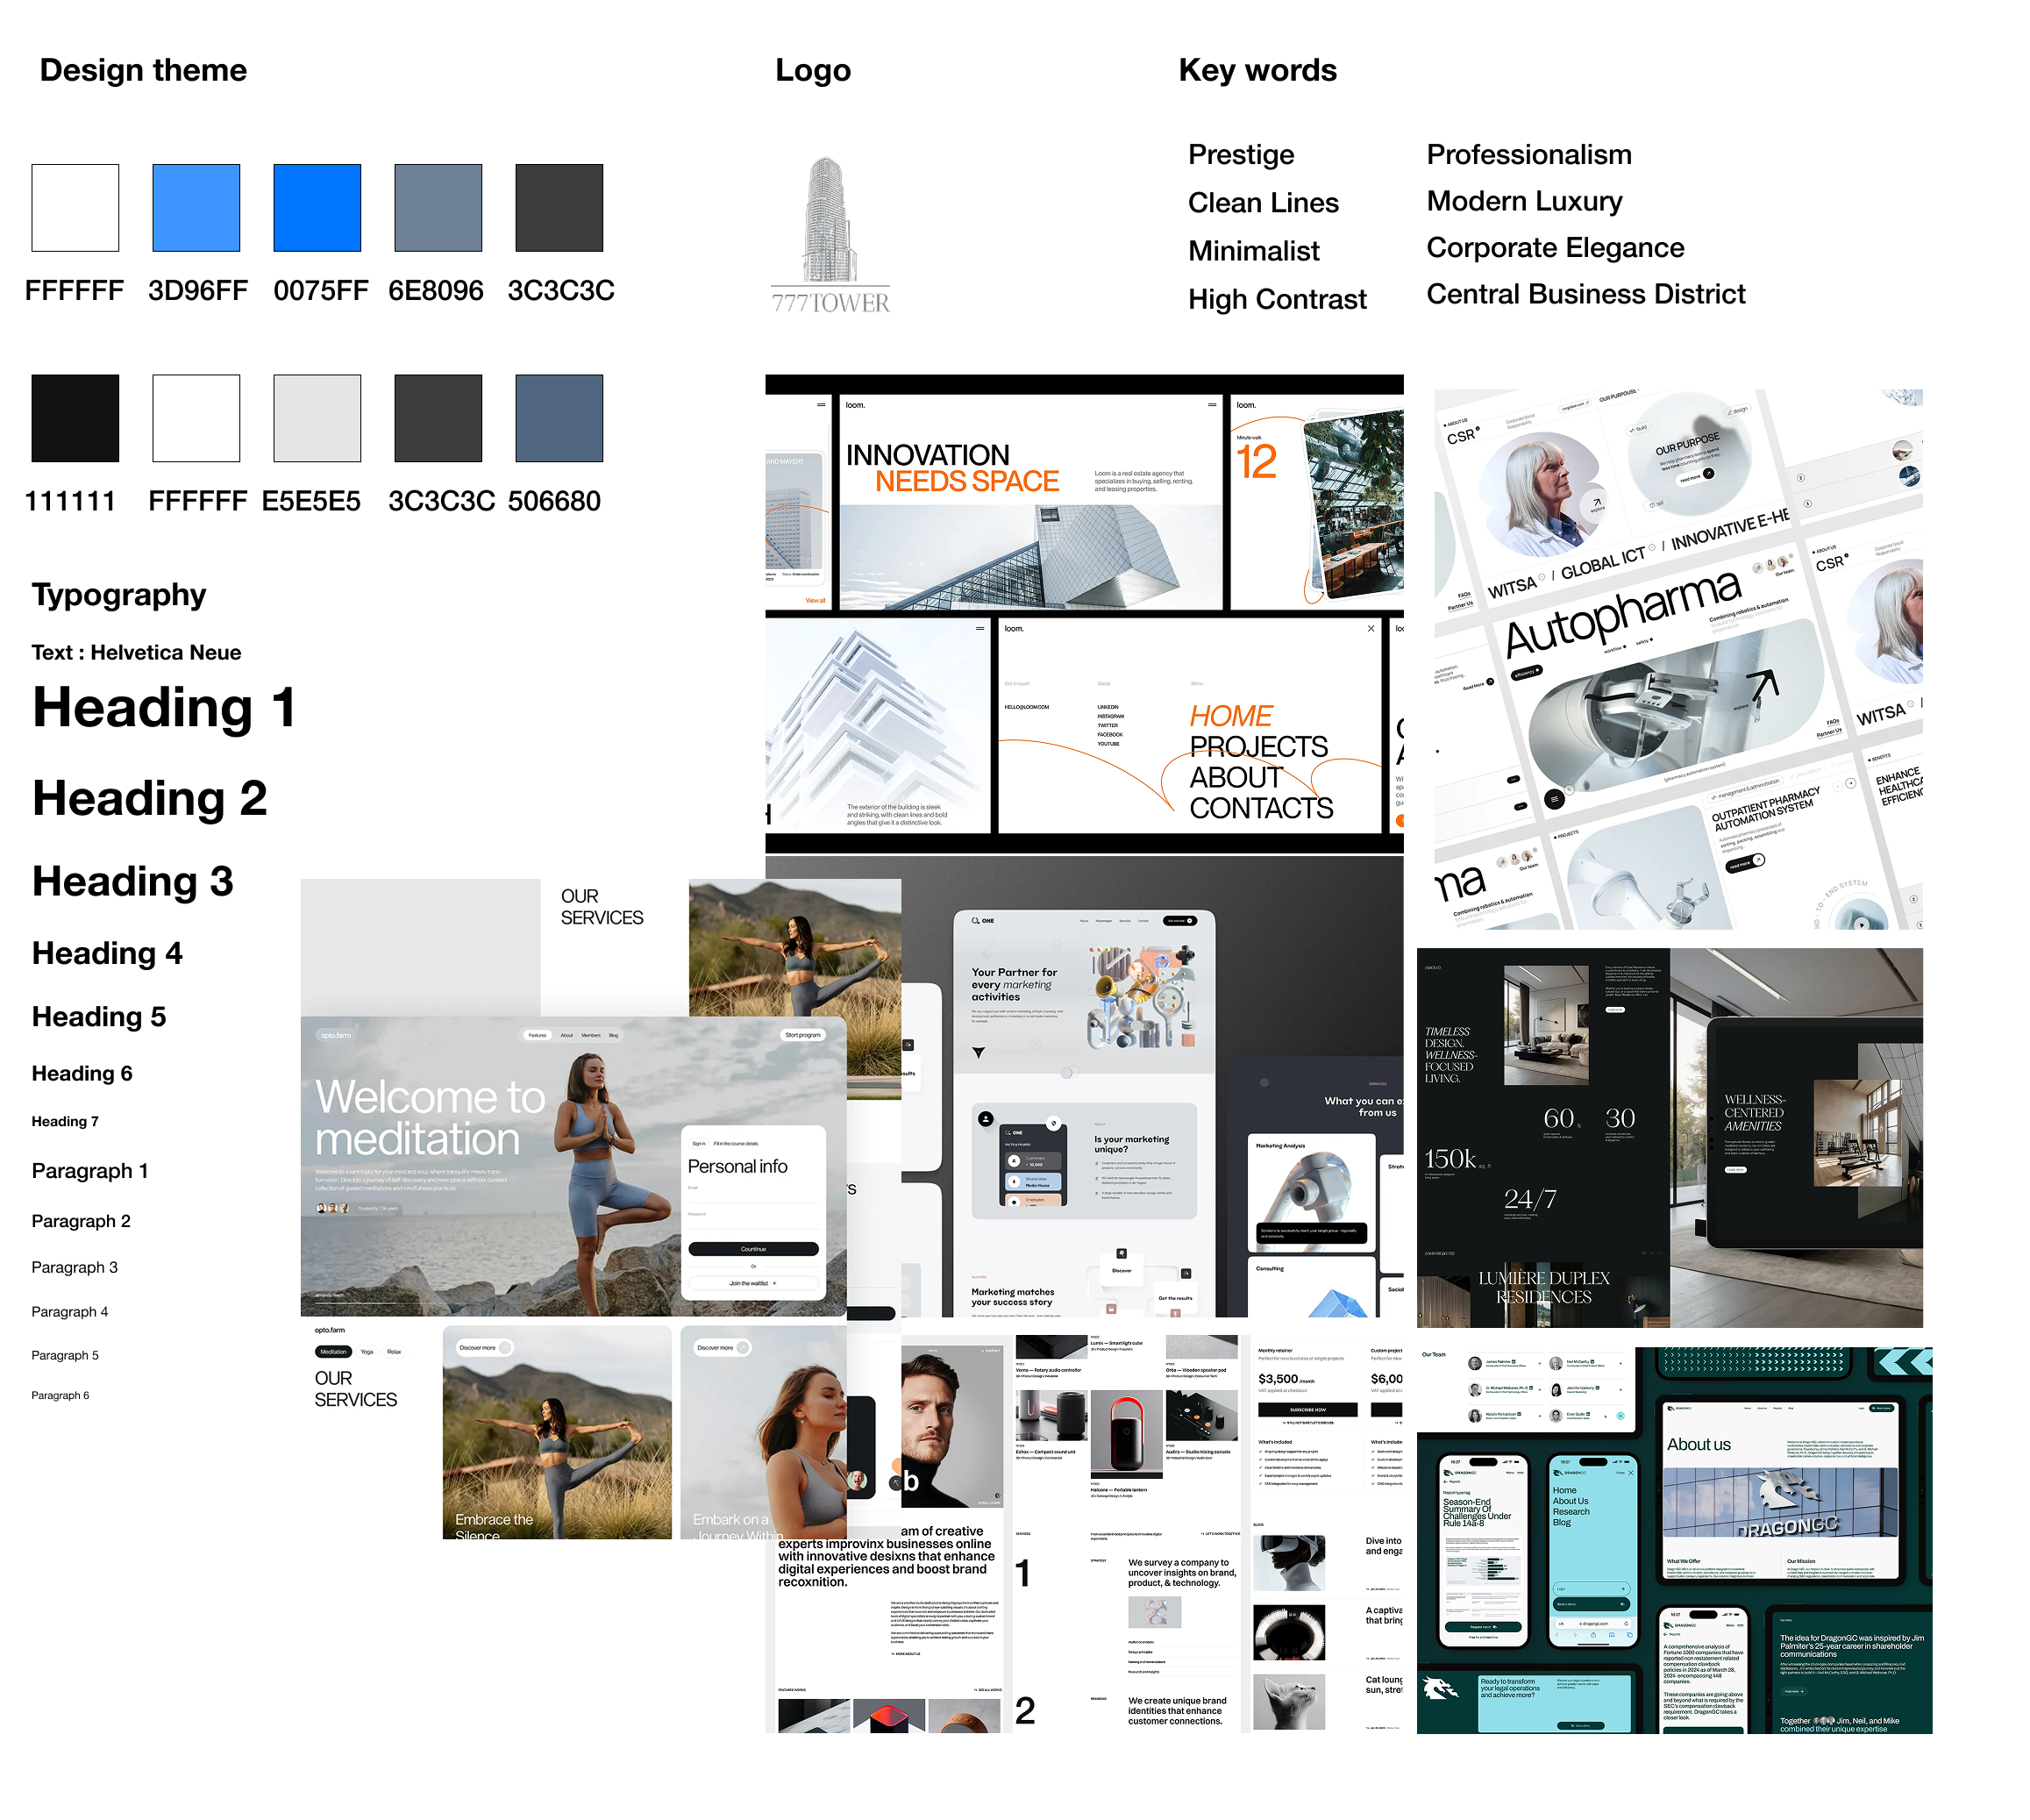Click the orange number 12 in loom mockup
2030x1820 pixels.
click(1256, 462)
